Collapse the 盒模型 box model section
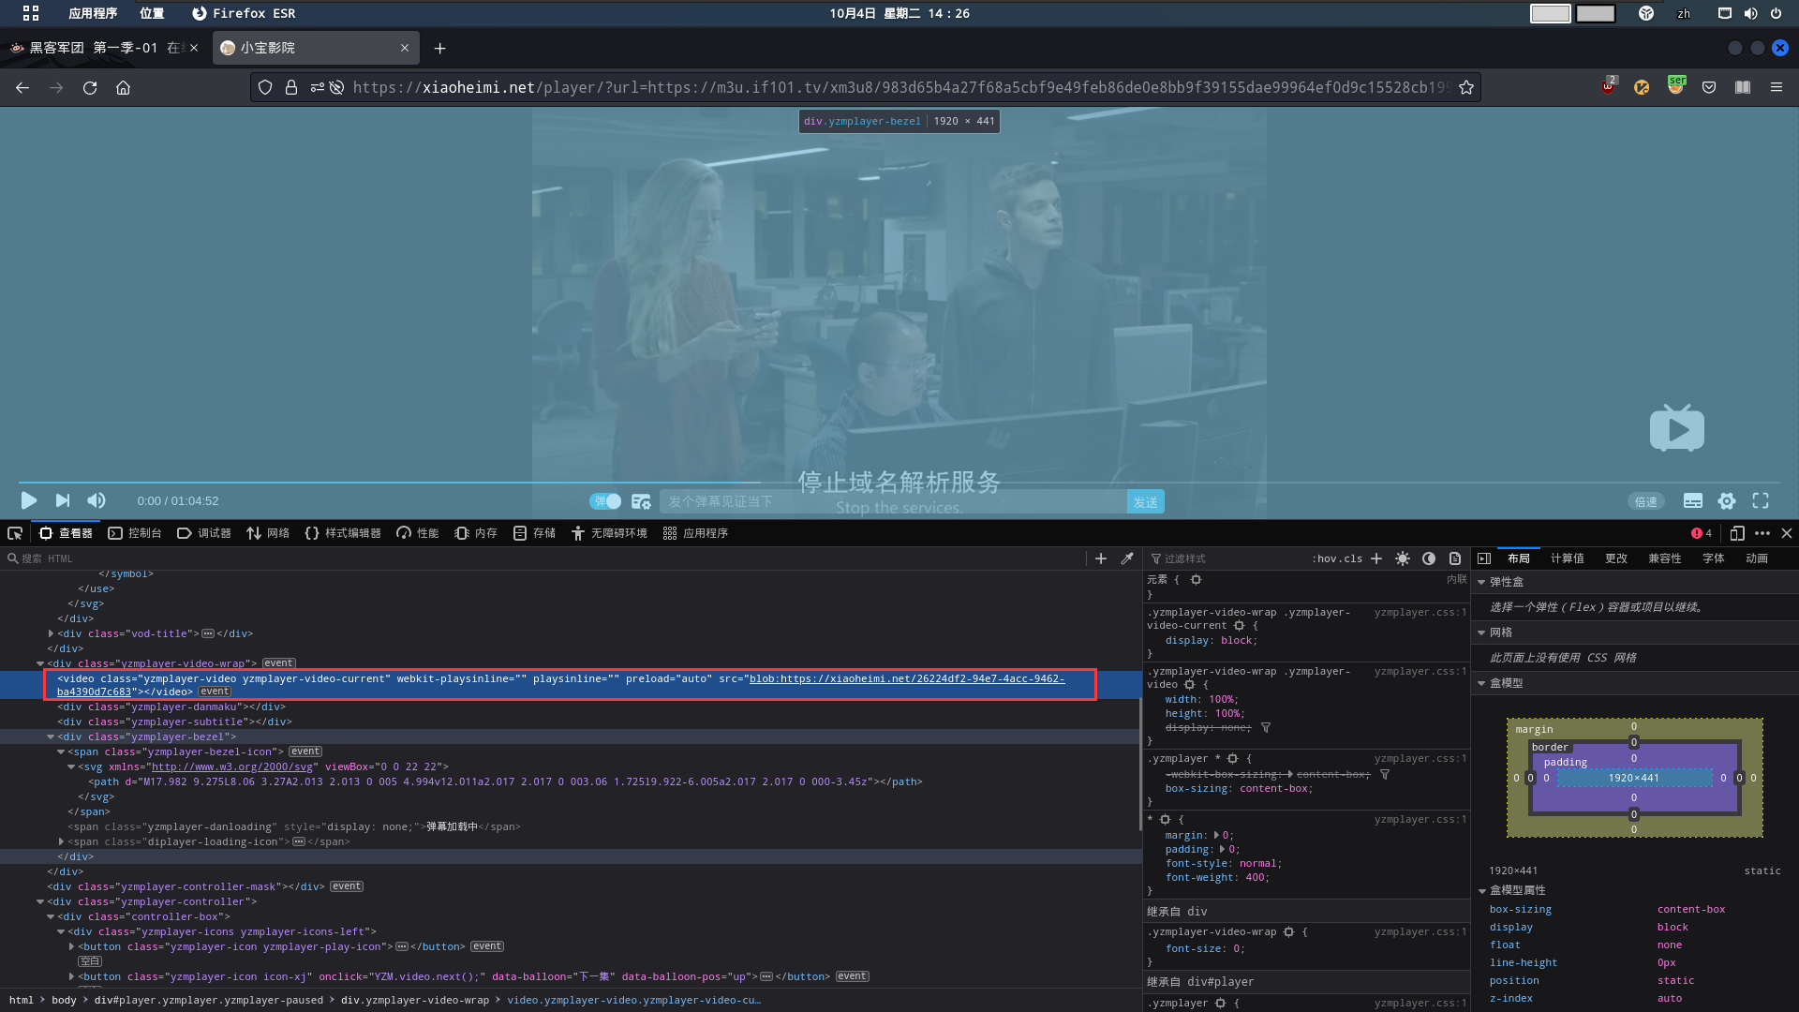The width and height of the screenshot is (1799, 1012). [x=1481, y=683]
